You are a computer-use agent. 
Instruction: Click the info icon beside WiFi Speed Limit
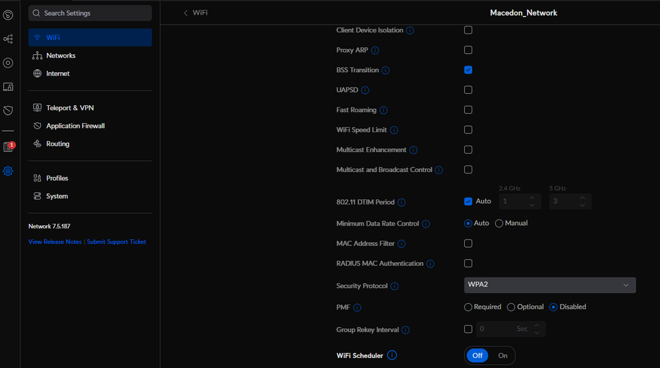394,130
